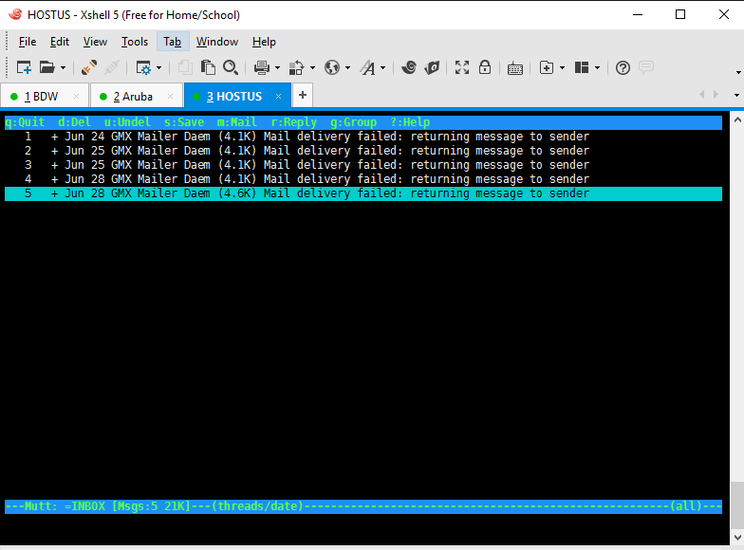The width and height of the screenshot is (744, 550).
Task: Open the Window menu
Action: point(217,42)
